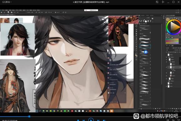Click the large round brush tip preview
The image size is (181, 121).
pyautogui.click(x=146, y=21)
